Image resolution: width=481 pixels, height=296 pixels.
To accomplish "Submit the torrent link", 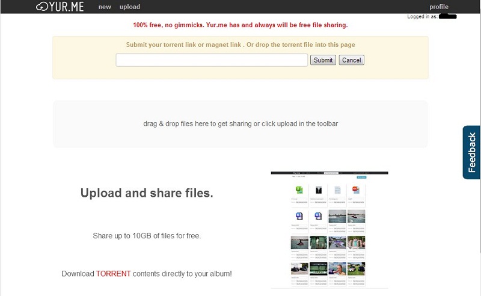I will coord(323,60).
